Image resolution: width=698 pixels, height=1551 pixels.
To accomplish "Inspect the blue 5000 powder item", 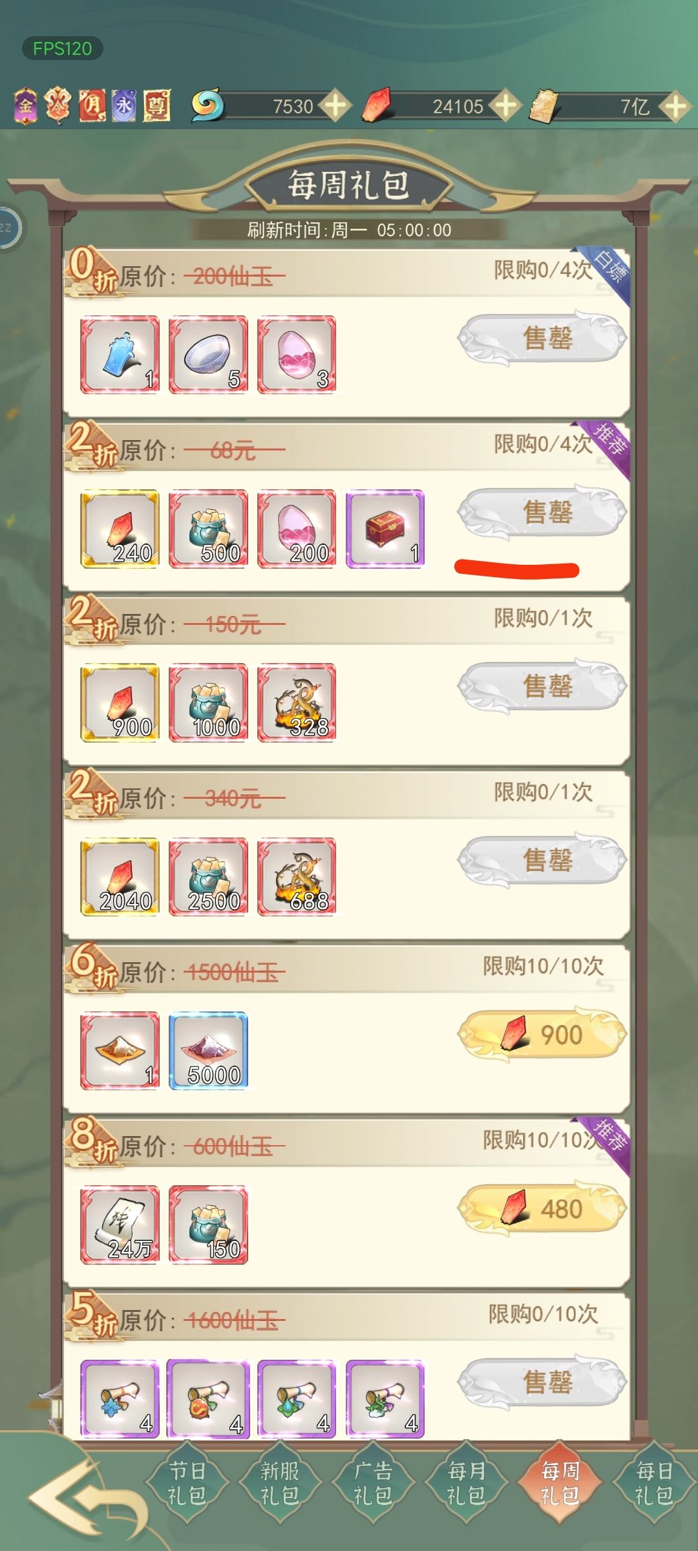I will point(208,1050).
